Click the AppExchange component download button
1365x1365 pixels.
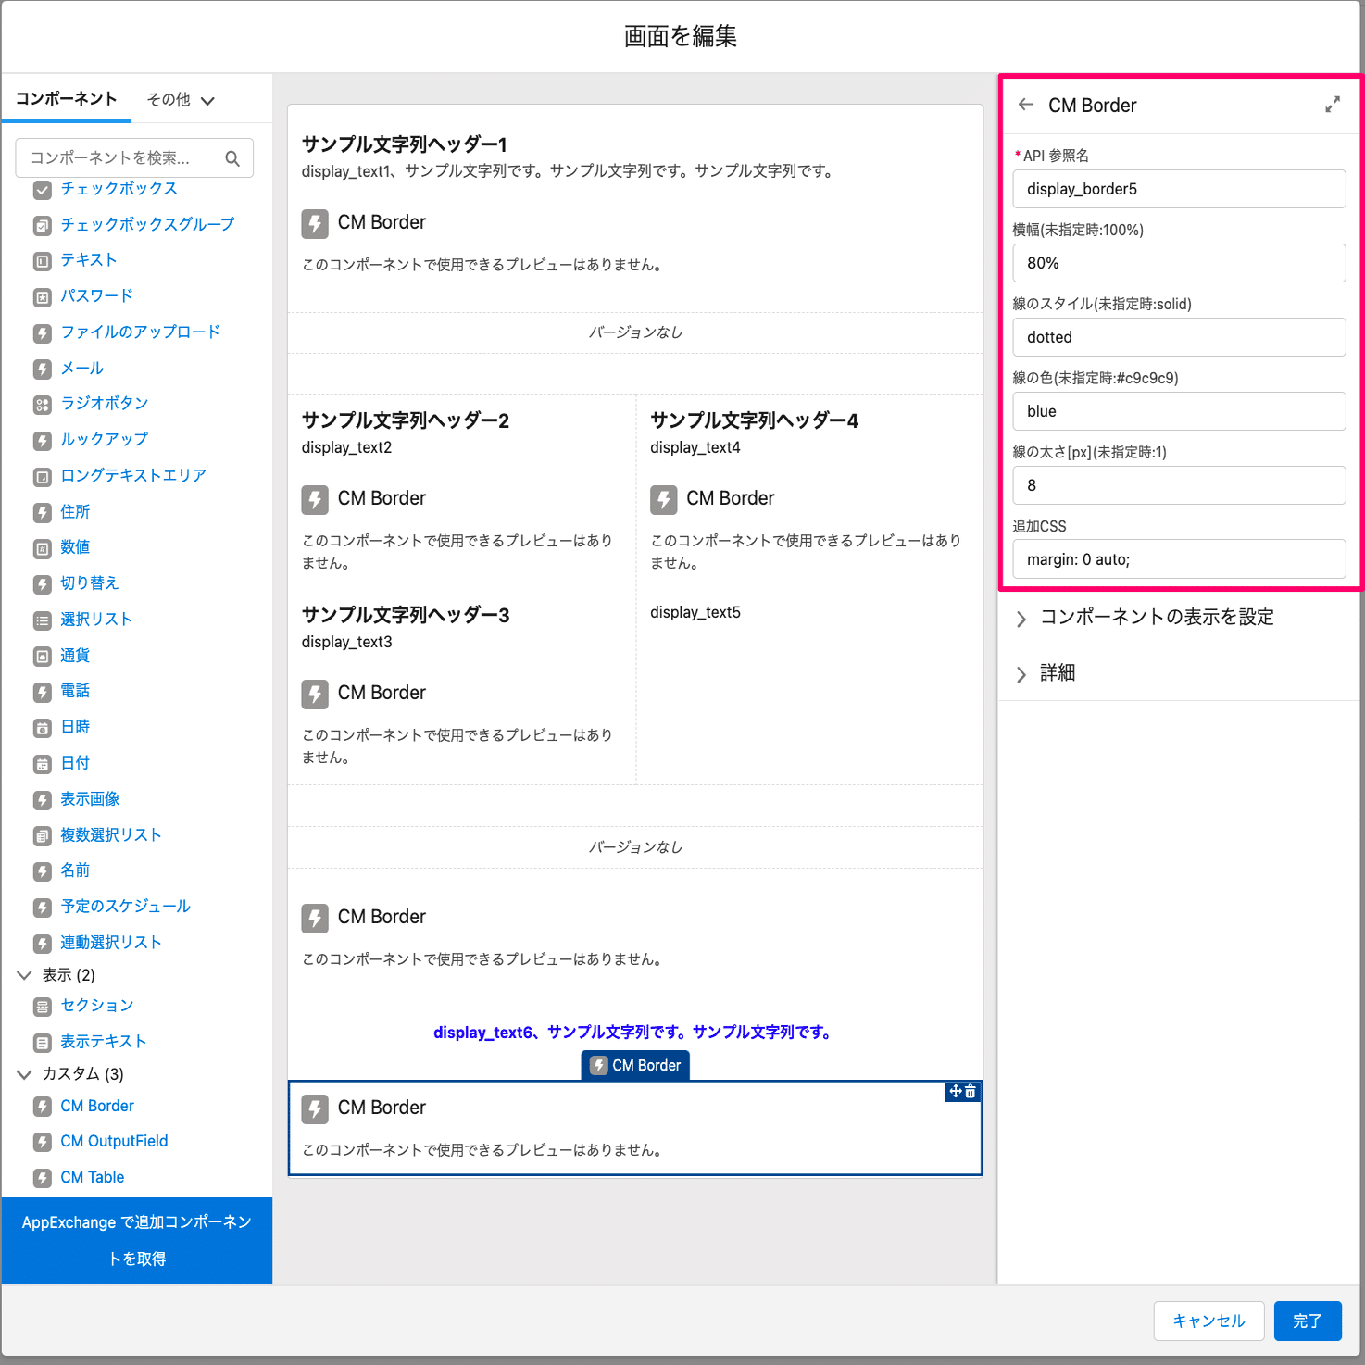[x=136, y=1240]
